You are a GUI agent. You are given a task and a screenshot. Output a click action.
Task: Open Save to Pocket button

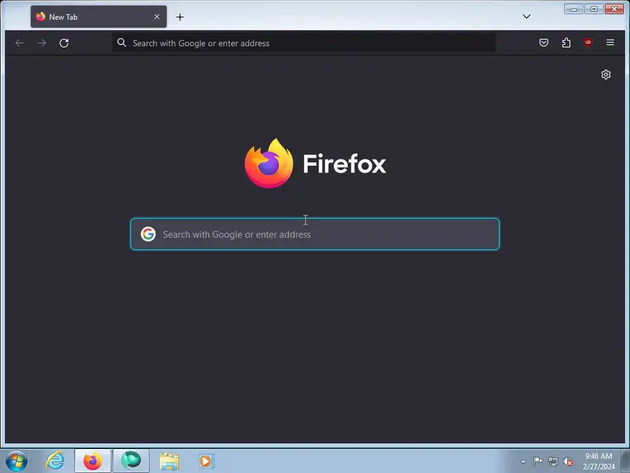[544, 42]
